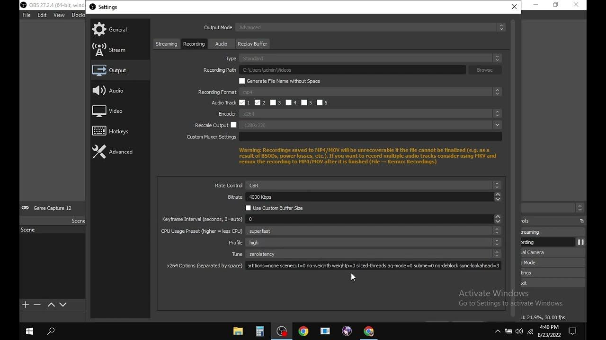Switch to the Replay Buffer tab
606x340 pixels.
click(x=252, y=43)
